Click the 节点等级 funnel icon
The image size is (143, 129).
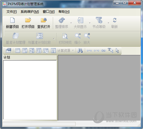[x=99, y=20]
